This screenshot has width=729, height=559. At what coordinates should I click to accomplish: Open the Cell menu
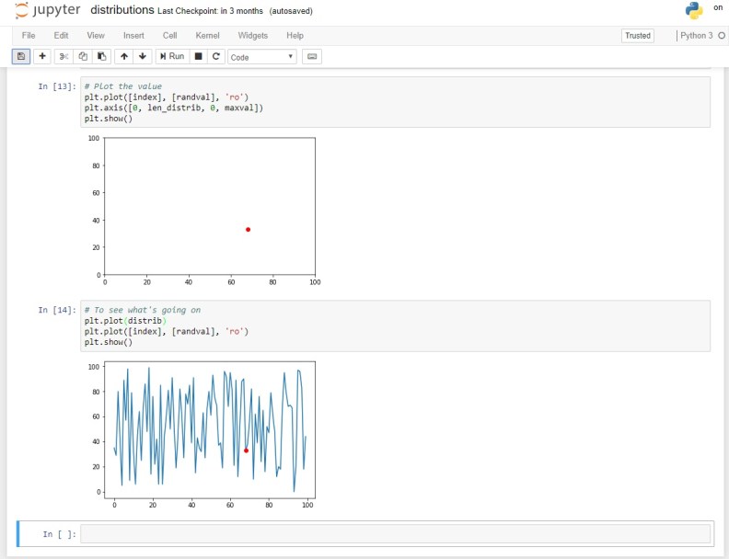pos(169,35)
